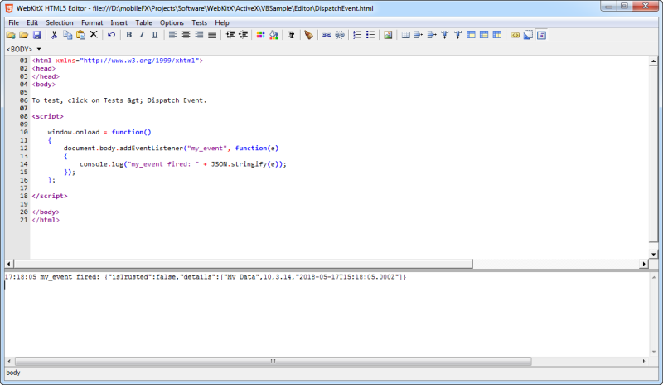Viewport: 663px width, 385px height.
Task: Save the document with floppy disk icon
Action: point(36,35)
